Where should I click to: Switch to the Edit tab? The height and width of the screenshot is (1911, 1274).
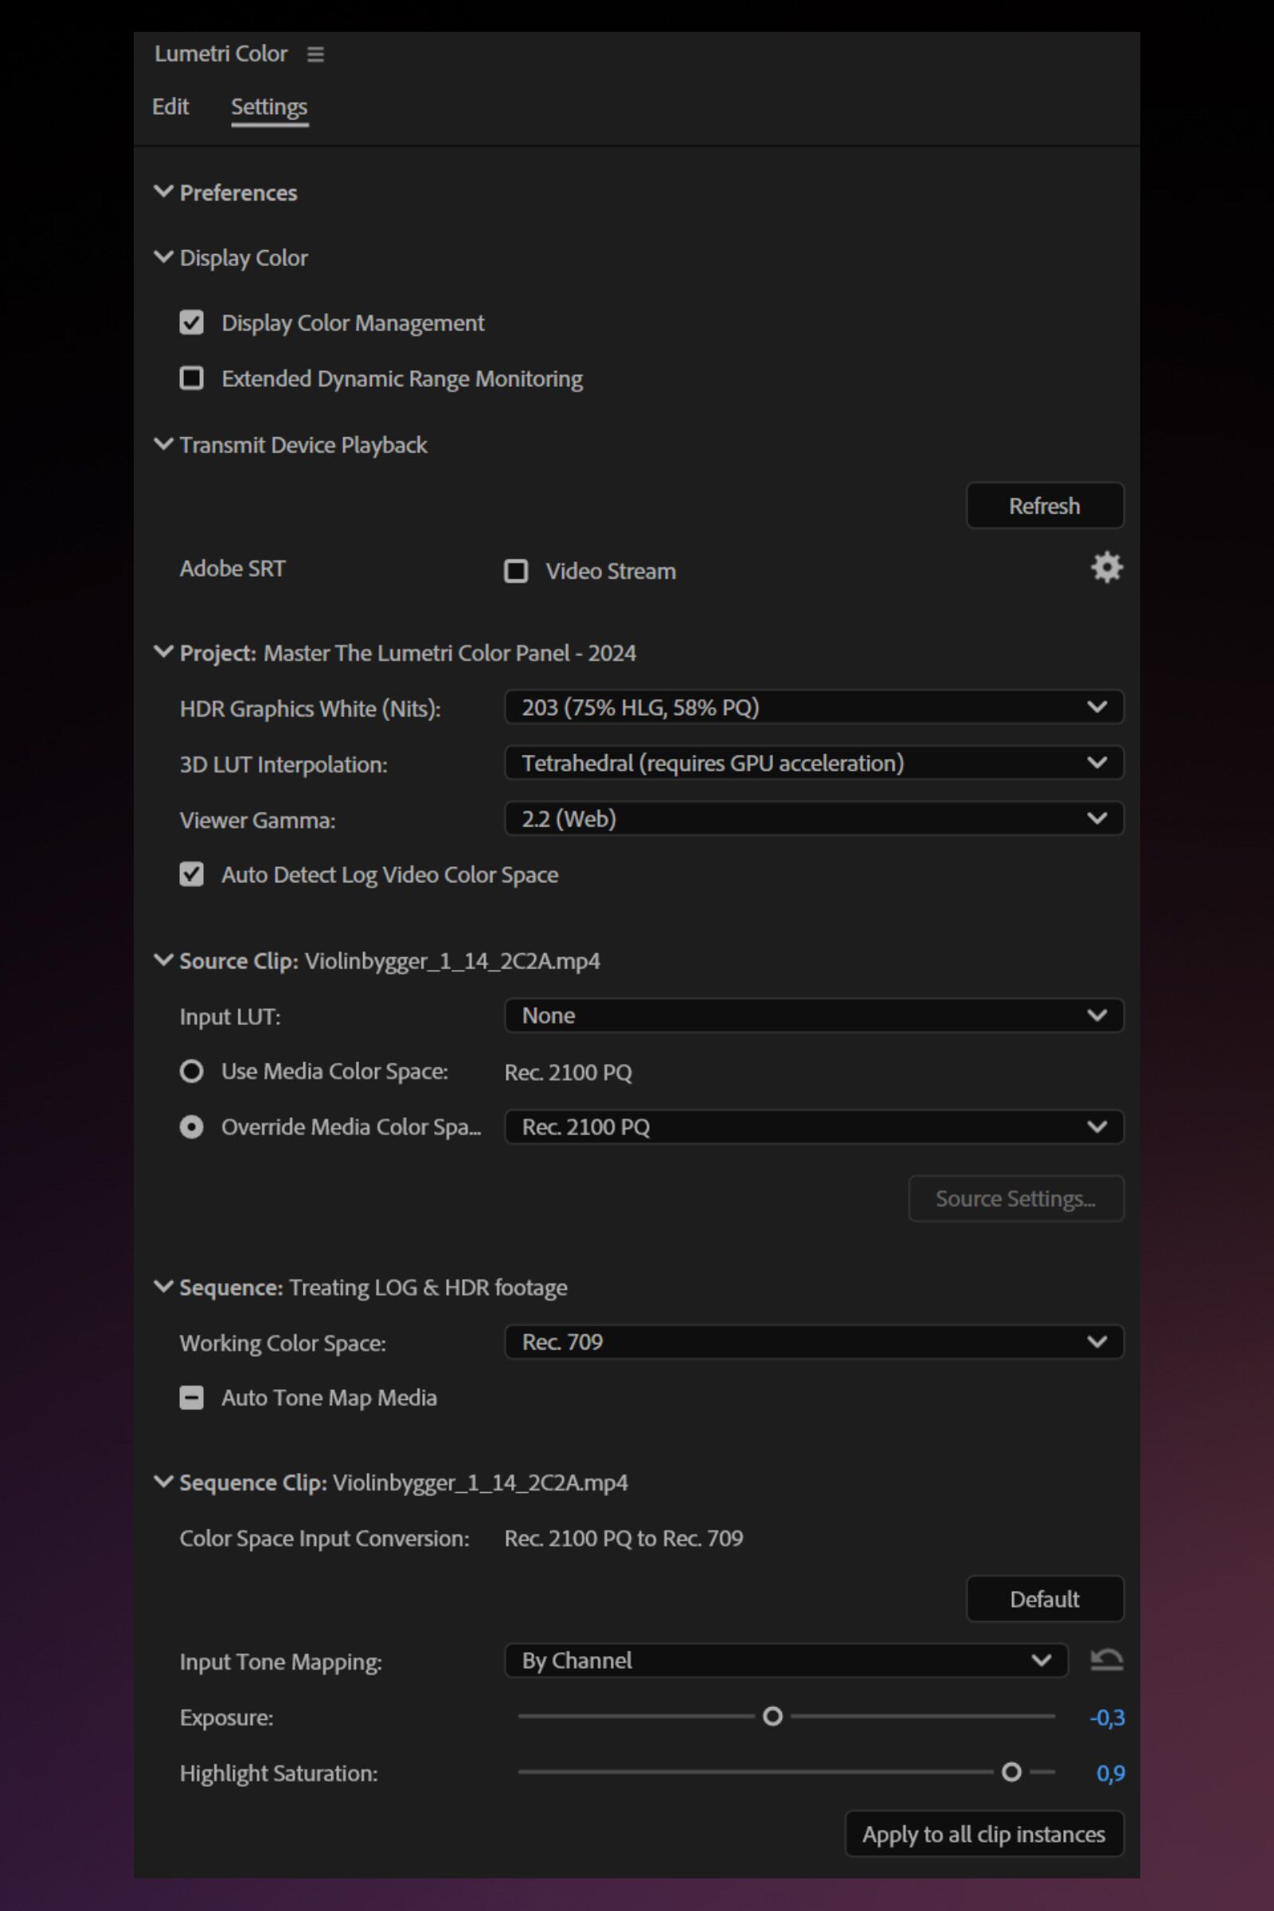(x=170, y=107)
